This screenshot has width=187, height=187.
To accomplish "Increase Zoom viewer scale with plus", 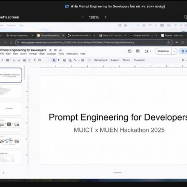I will tap(105, 17).
